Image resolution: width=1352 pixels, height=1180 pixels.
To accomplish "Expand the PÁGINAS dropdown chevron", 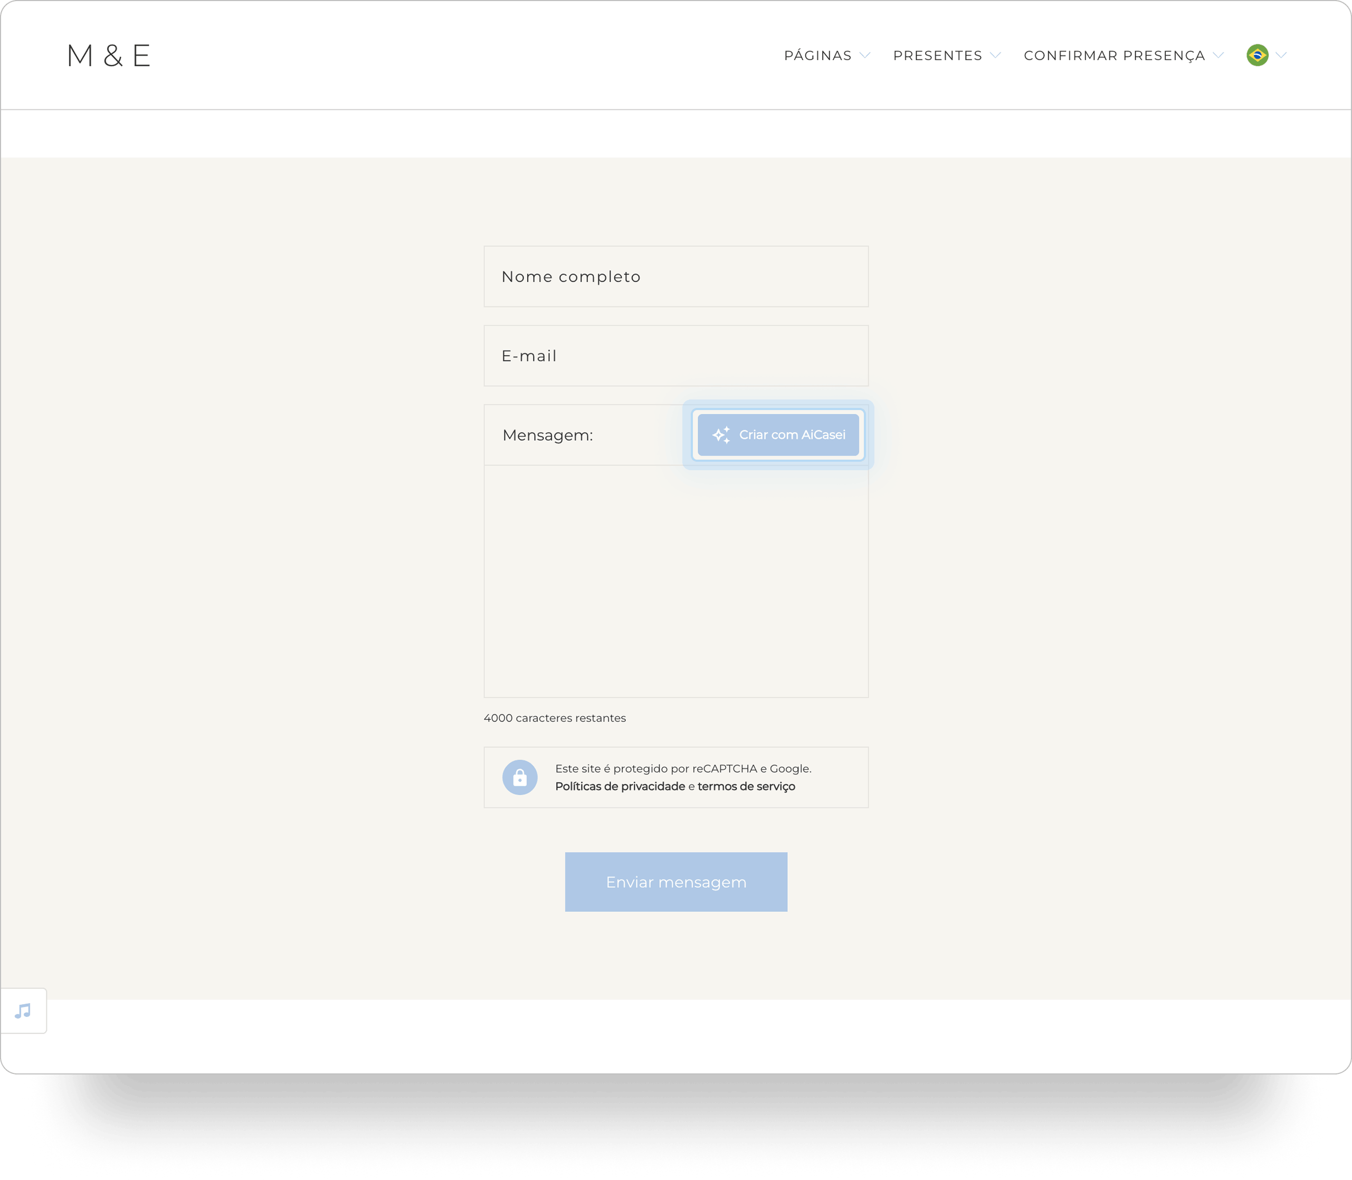I will coord(865,55).
